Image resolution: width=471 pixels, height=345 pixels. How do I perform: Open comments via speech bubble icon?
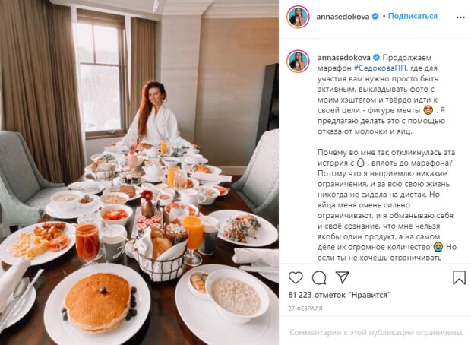click(x=319, y=277)
